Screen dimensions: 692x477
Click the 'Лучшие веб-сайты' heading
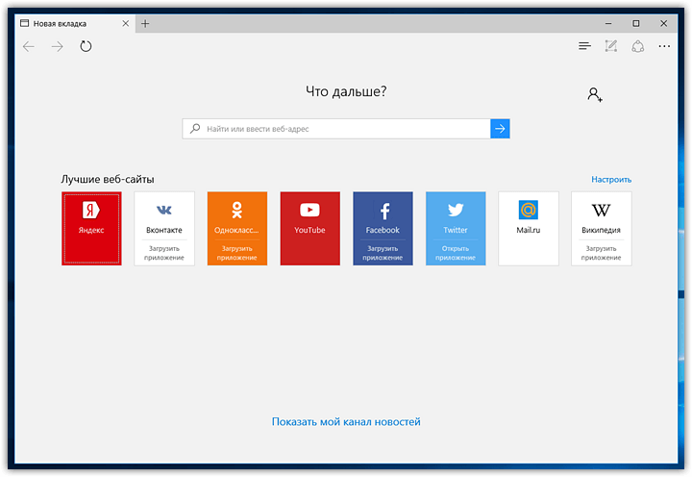(x=108, y=179)
